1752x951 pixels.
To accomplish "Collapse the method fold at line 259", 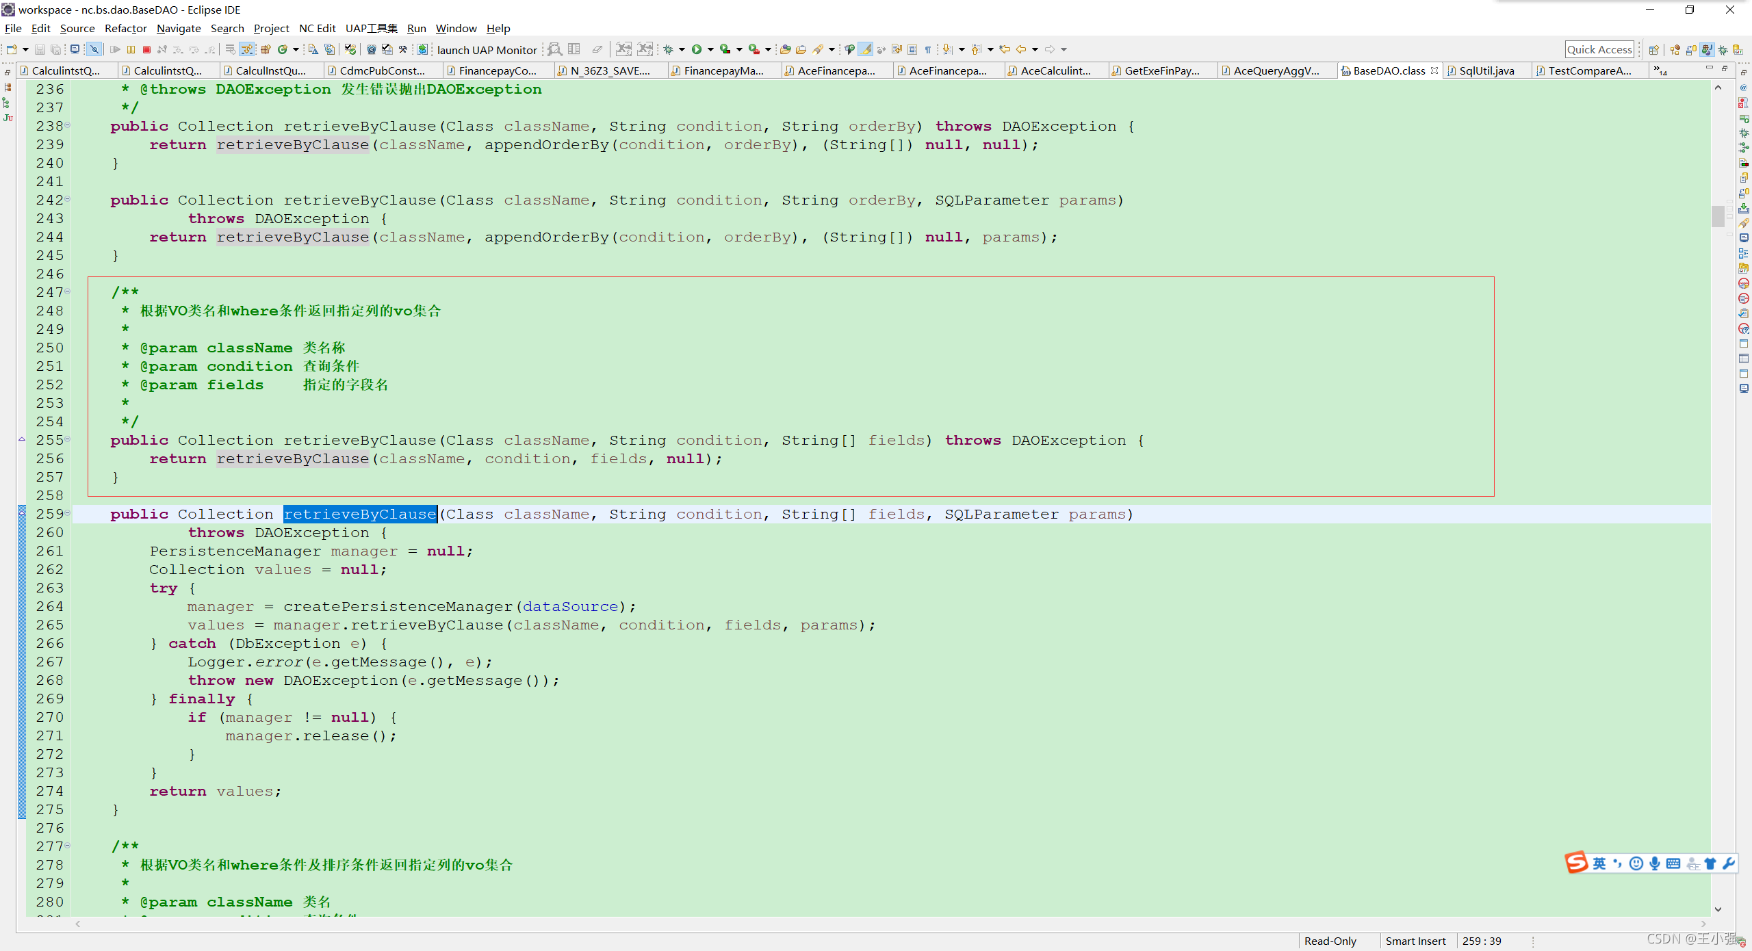I will [x=68, y=513].
